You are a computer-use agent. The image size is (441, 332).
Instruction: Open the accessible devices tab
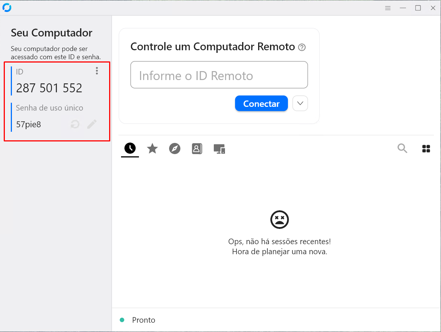point(219,149)
